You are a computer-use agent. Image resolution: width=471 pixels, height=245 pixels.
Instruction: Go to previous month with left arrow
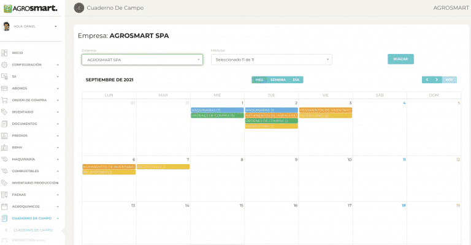click(427, 80)
